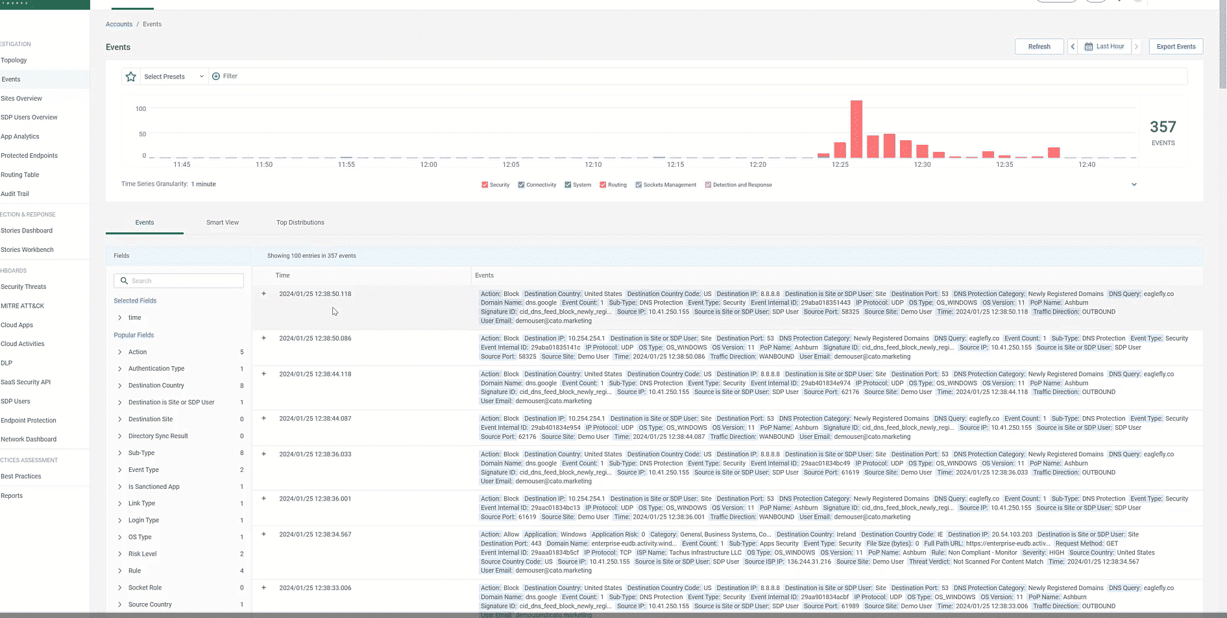The image size is (1227, 618).
Task: Open MITRE ATT&CK in the sidebar
Action: pyautogui.click(x=22, y=306)
